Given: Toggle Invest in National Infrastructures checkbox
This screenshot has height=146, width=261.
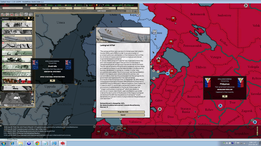Looking at the screenshot, I should click(x=3, y=22).
